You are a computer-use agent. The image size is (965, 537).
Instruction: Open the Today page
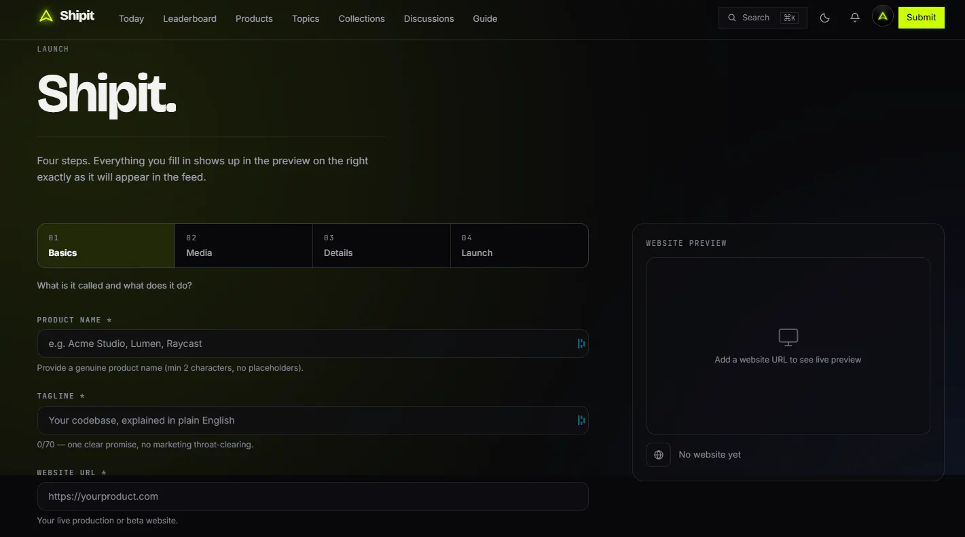131,18
